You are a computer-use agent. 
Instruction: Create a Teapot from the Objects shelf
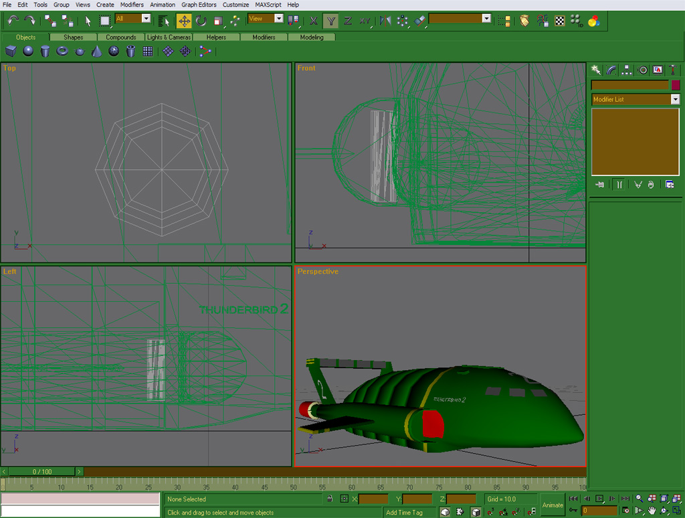point(80,52)
